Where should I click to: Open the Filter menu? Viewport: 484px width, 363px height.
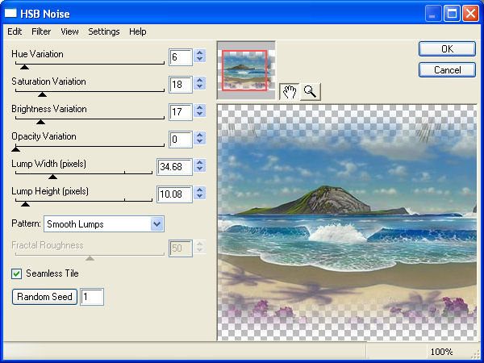click(41, 31)
